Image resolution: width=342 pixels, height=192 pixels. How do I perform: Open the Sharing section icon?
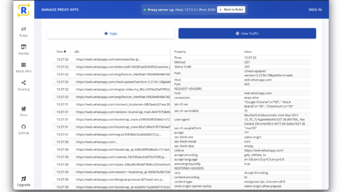pos(24,83)
